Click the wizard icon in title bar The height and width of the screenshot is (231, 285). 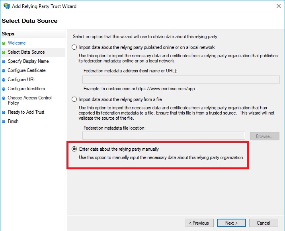point(6,6)
